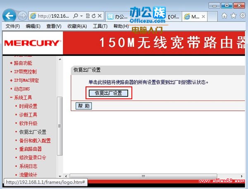Open 诊断工具 page
The image size is (248, 189).
click(28, 115)
